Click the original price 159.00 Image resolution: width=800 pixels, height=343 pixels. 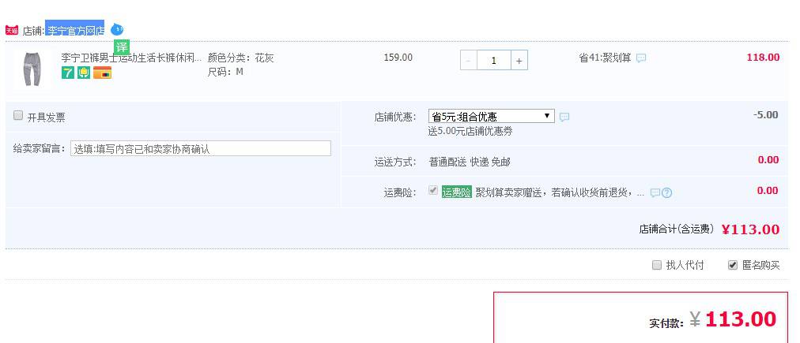coord(398,58)
